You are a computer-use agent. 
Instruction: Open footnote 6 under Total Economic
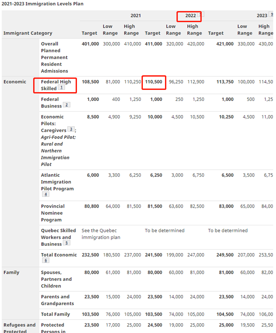[46, 260]
